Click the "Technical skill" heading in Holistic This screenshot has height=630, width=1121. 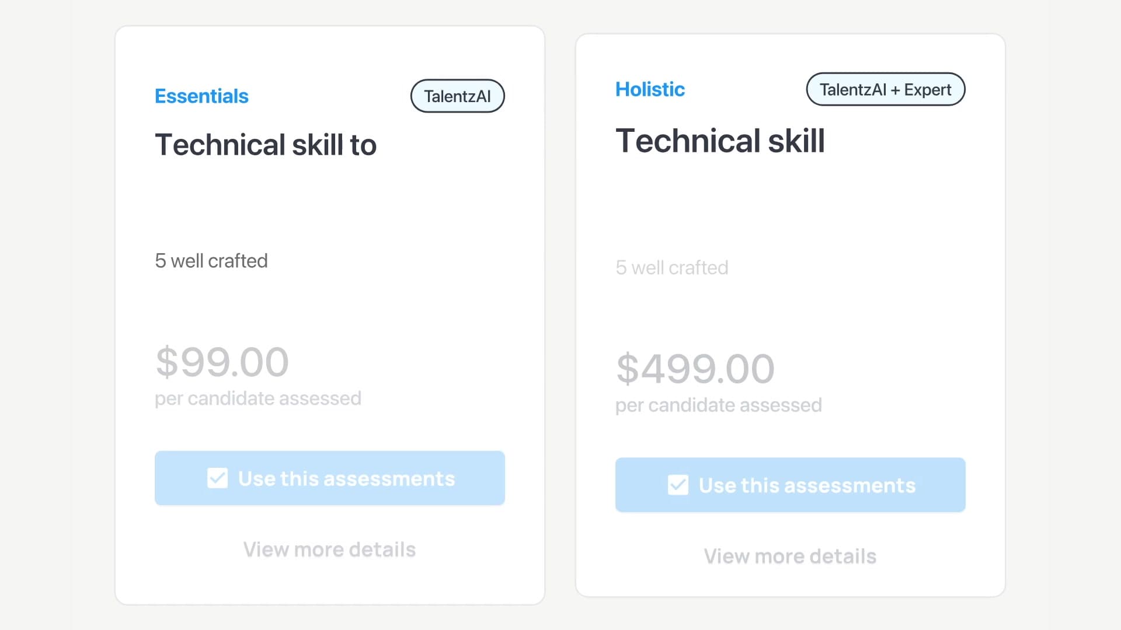coord(720,141)
